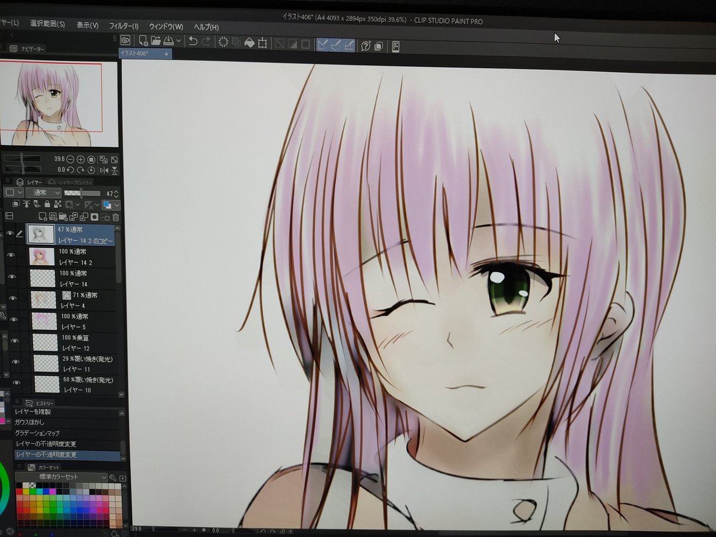This screenshot has height=537, width=716.
Task: Create new raster layer icon
Action: click(x=42, y=216)
